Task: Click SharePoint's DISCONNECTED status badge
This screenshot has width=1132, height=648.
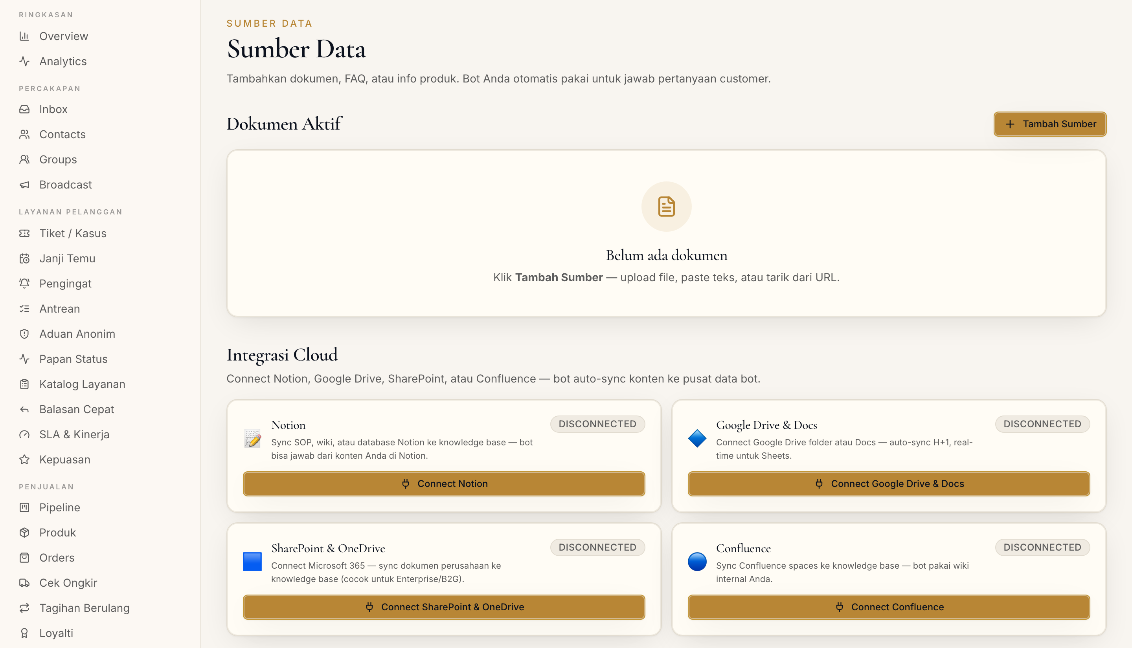Action: [x=597, y=547]
